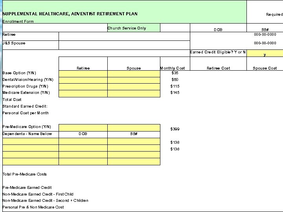This screenshot has height=212, width=283.
Task: Click Pre-Medicare Option cell in Retiree column
Action: coord(83,128)
